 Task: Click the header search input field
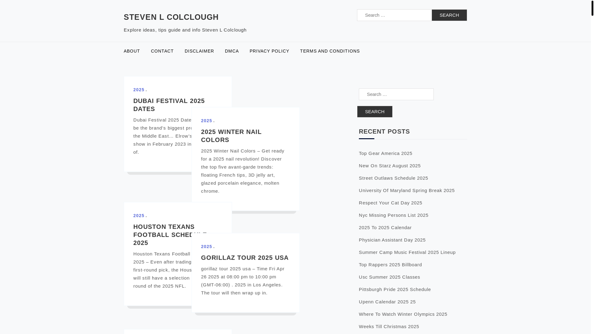394,15
